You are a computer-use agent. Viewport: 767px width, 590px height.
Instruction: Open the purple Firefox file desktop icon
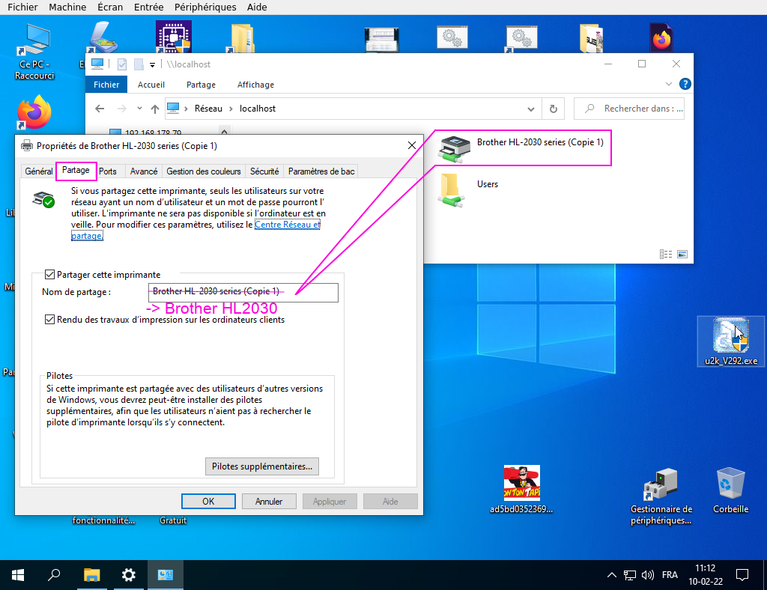[661, 37]
